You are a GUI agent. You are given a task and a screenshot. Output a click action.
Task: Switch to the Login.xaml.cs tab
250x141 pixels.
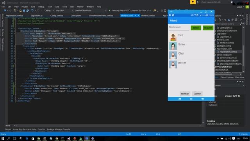[x=37, y=16]
